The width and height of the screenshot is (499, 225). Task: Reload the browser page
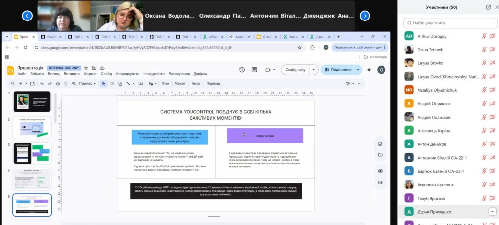(x=25, y=47)
